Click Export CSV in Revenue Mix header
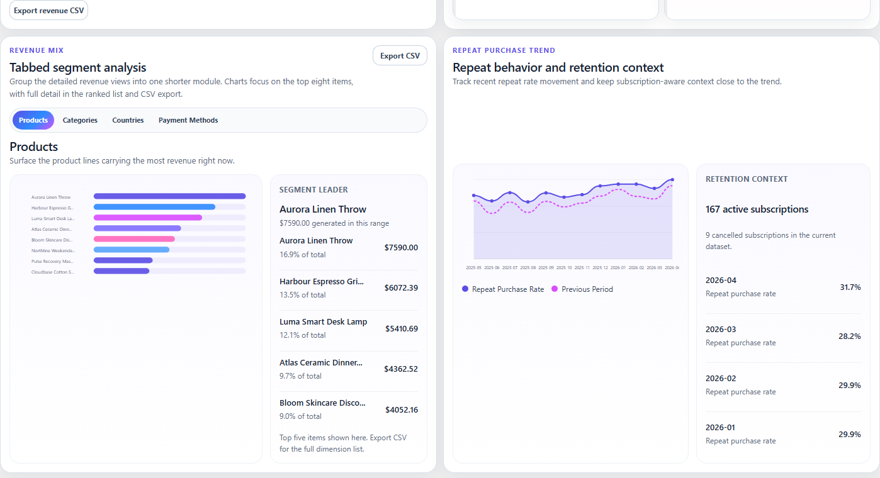Image resolution: width=880 pixels, height=478 pixels. pyautogui.click(x=400, y=55)
